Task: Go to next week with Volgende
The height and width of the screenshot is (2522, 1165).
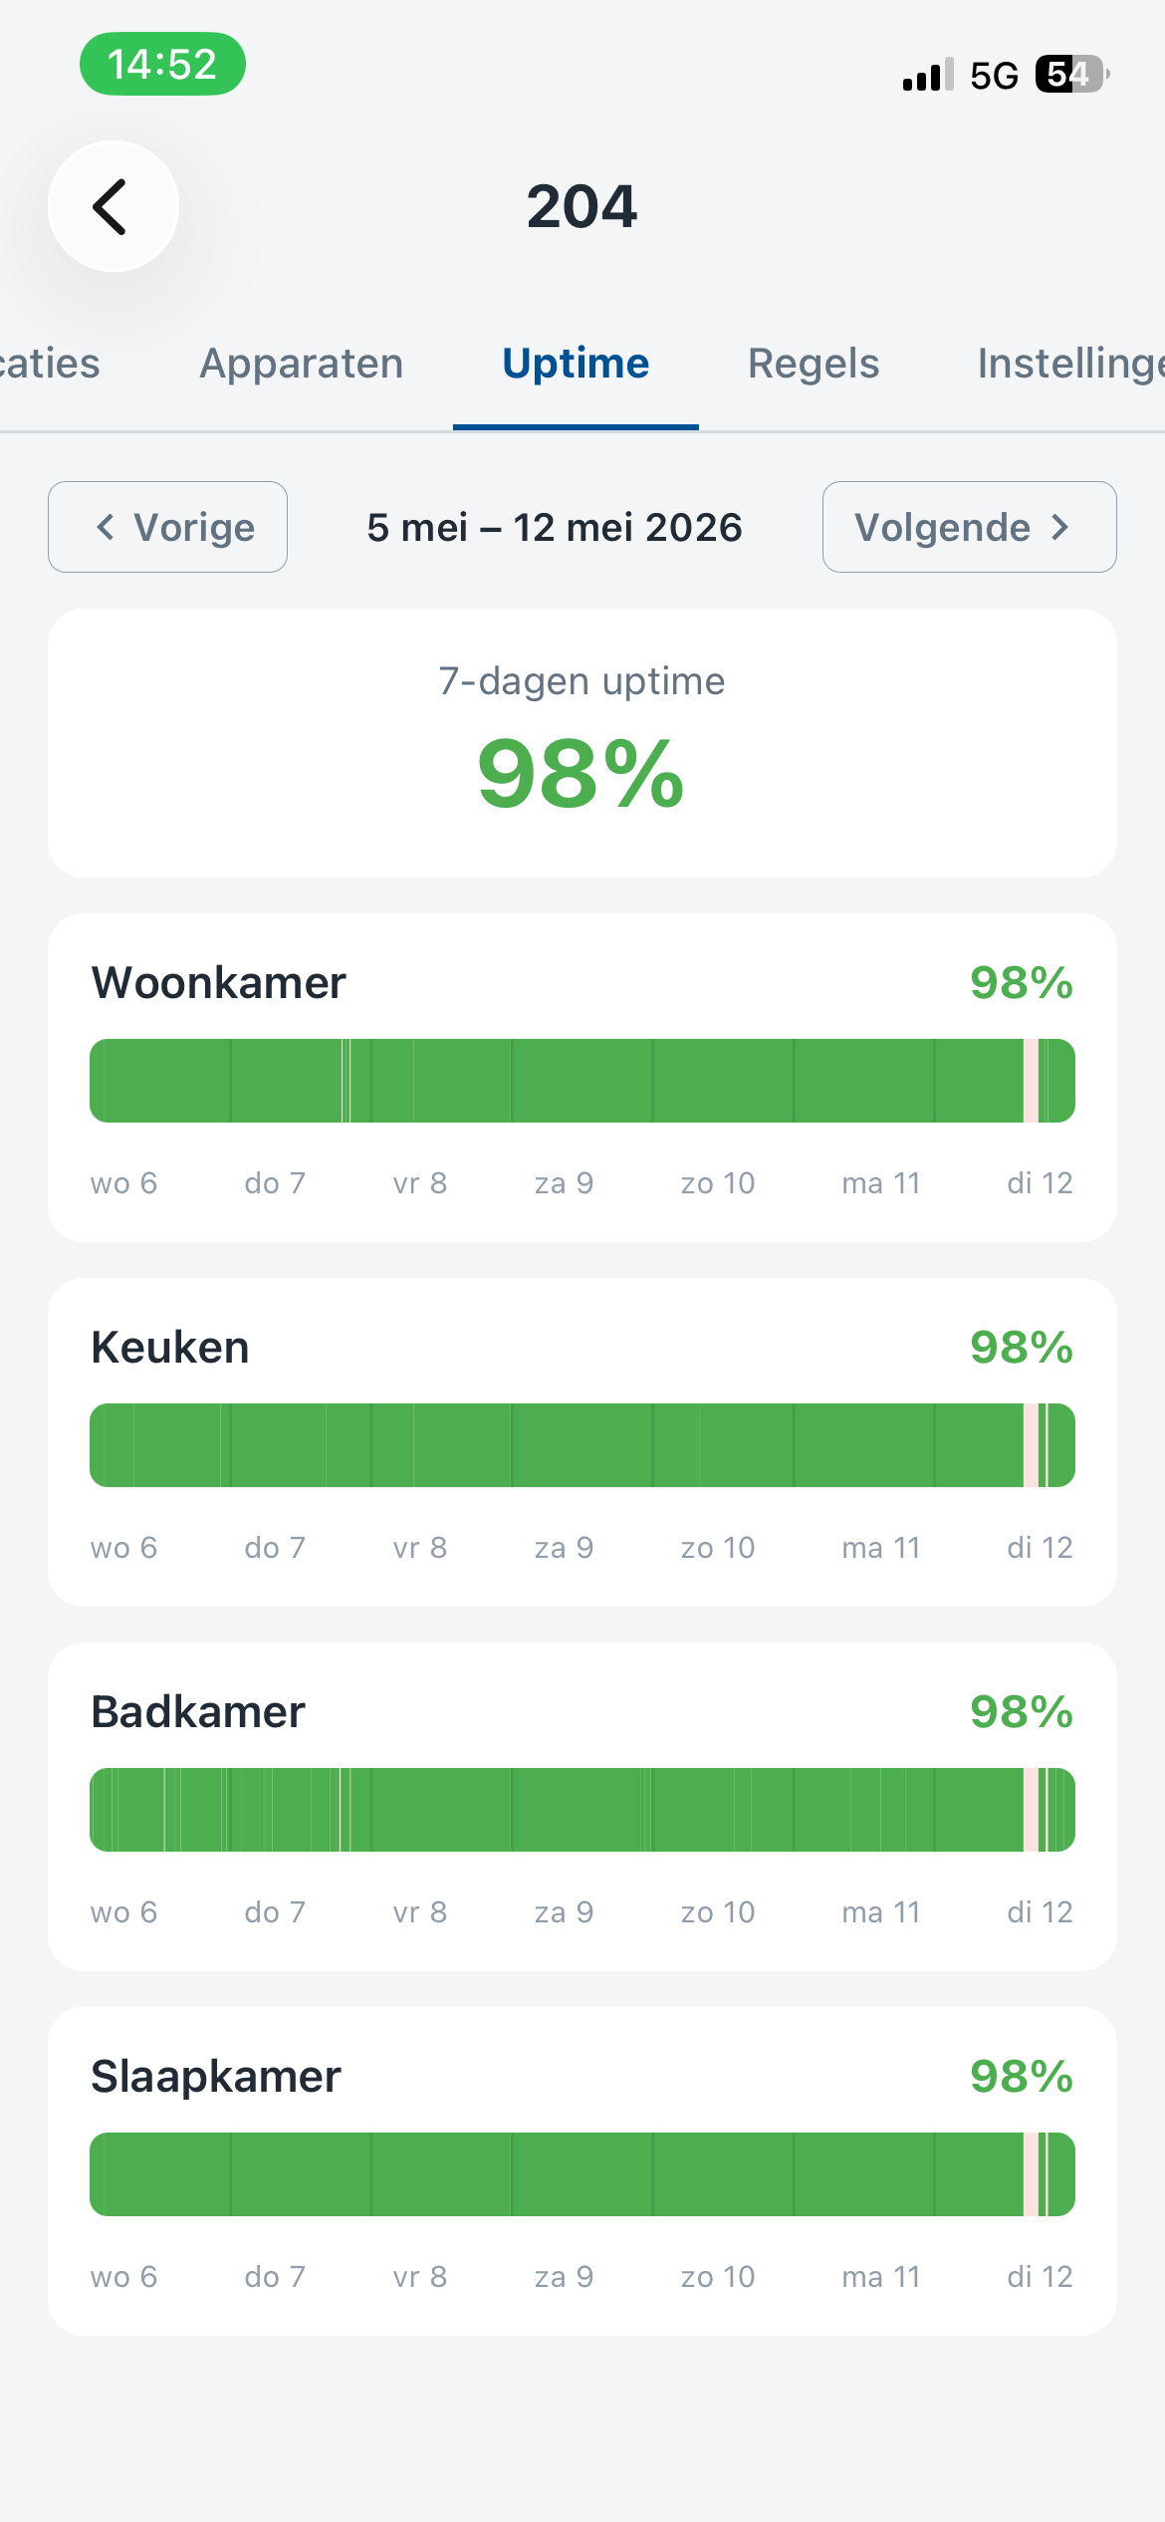Action: 969,527
